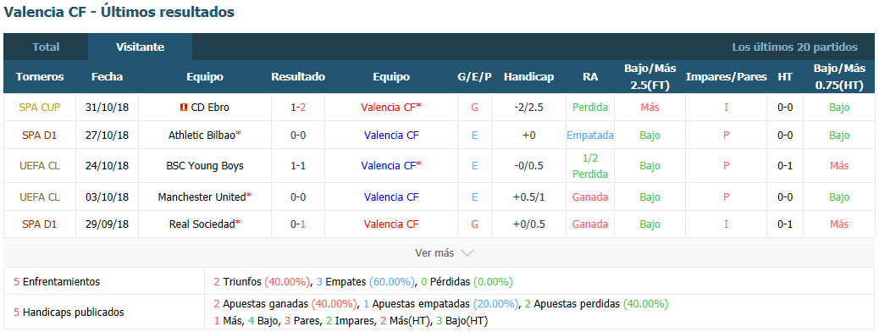This screenshot has width=879, height=332.
Task: Click the red card icon beside CD Ebro
Action: coord(183,107)
